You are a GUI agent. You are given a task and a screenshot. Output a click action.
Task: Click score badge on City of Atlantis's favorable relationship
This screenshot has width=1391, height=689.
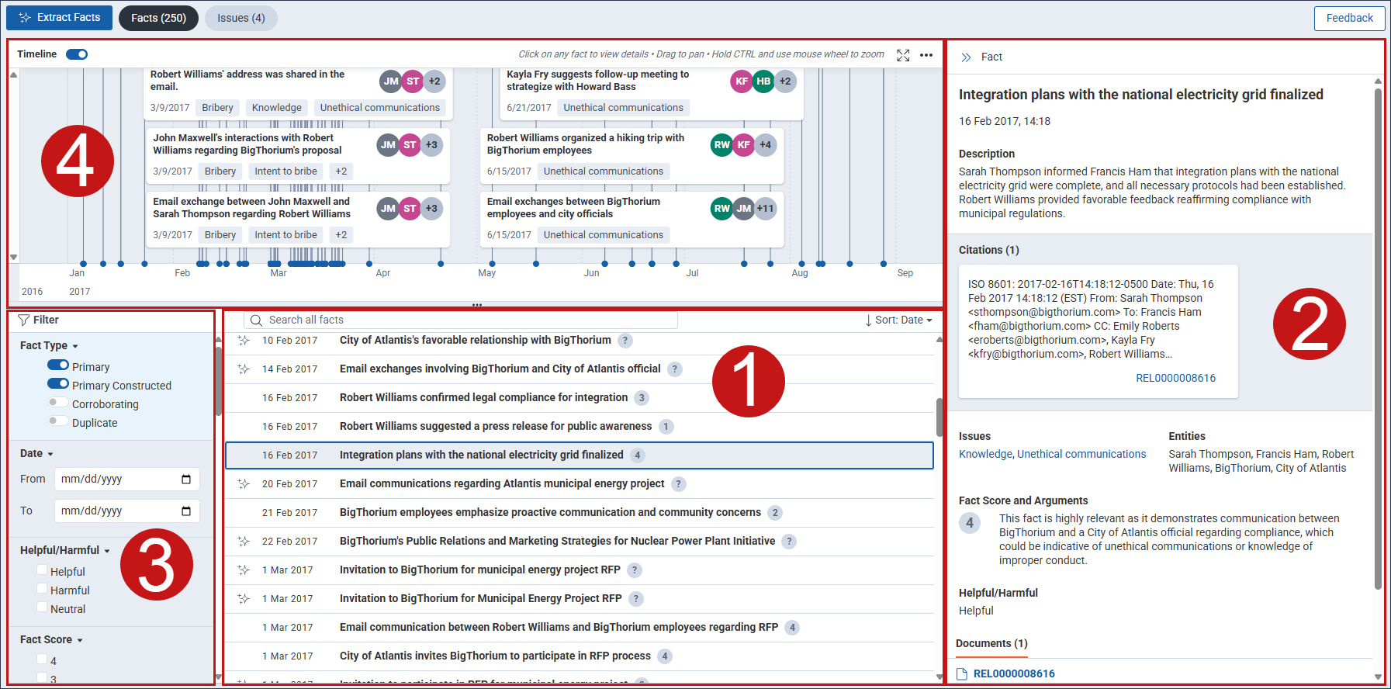click(x=625, y=341)
